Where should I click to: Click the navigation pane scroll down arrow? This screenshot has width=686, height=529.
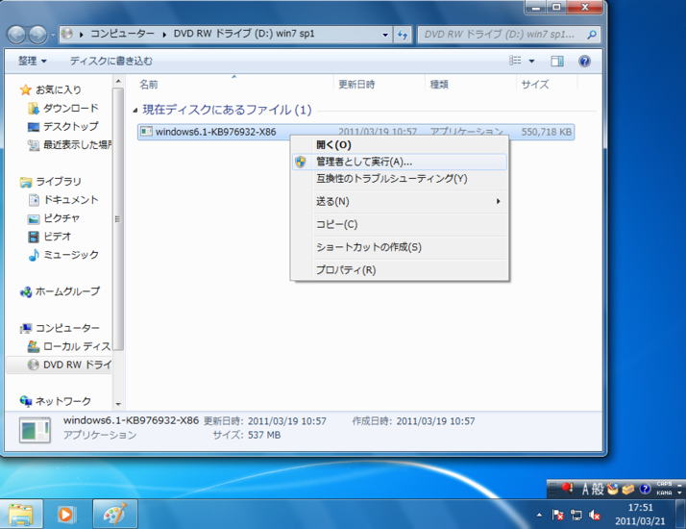pyautogui.click(x=118, y=404)
